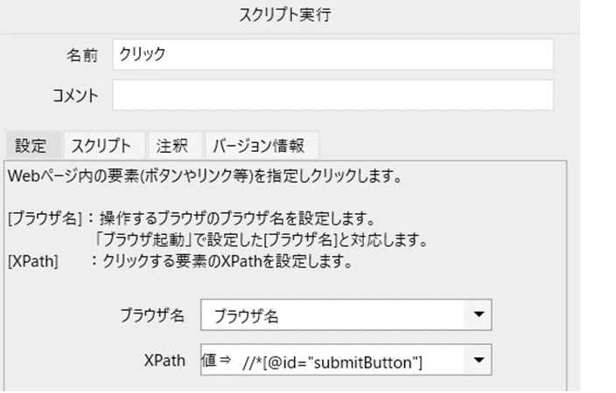The height and width of the screenshot is (393, 616).
Task: Click the スクリプト実行 title header
Action: pyautogui.click(x=285, y=16)
